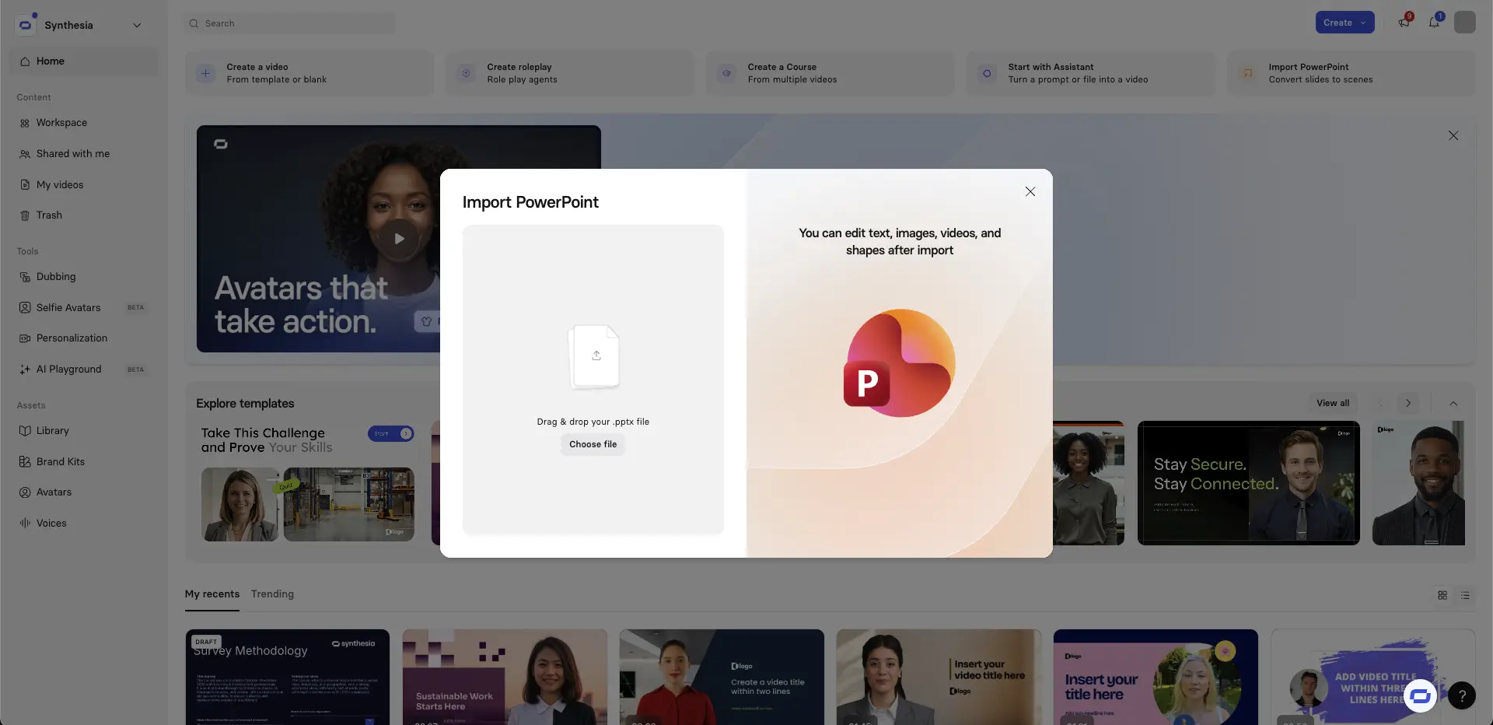Click the PowerPoint logo illustration
This screenshot has width=1493, height=725.
click(x=900, y=363)
